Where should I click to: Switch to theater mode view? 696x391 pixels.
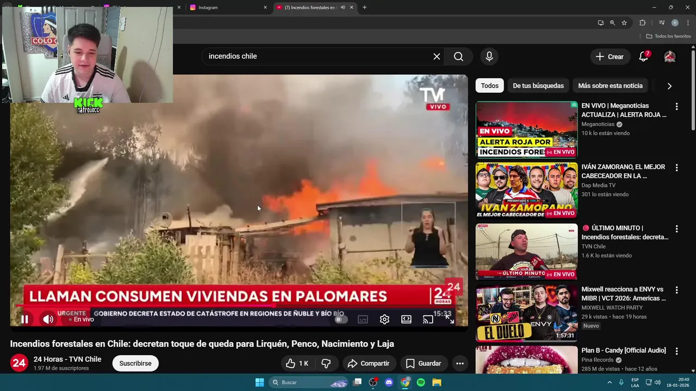(x=406, y=319)
